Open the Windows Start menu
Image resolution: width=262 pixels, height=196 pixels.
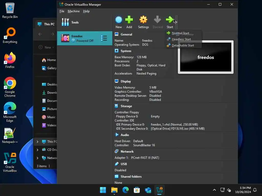(103, 190)
